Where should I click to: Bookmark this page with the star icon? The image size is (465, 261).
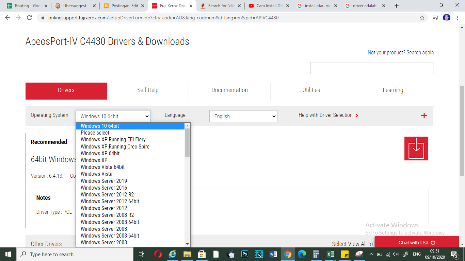point(422,18)
